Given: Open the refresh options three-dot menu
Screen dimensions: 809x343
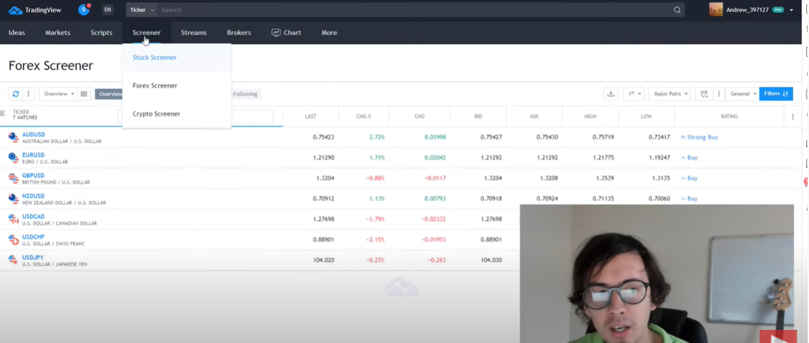Looking at the screenshot, I should 28,94.
